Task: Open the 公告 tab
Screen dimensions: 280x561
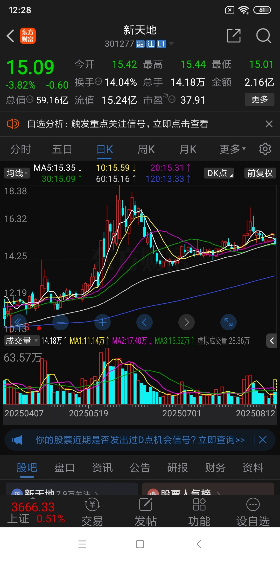Action: [x=140, y=468]
